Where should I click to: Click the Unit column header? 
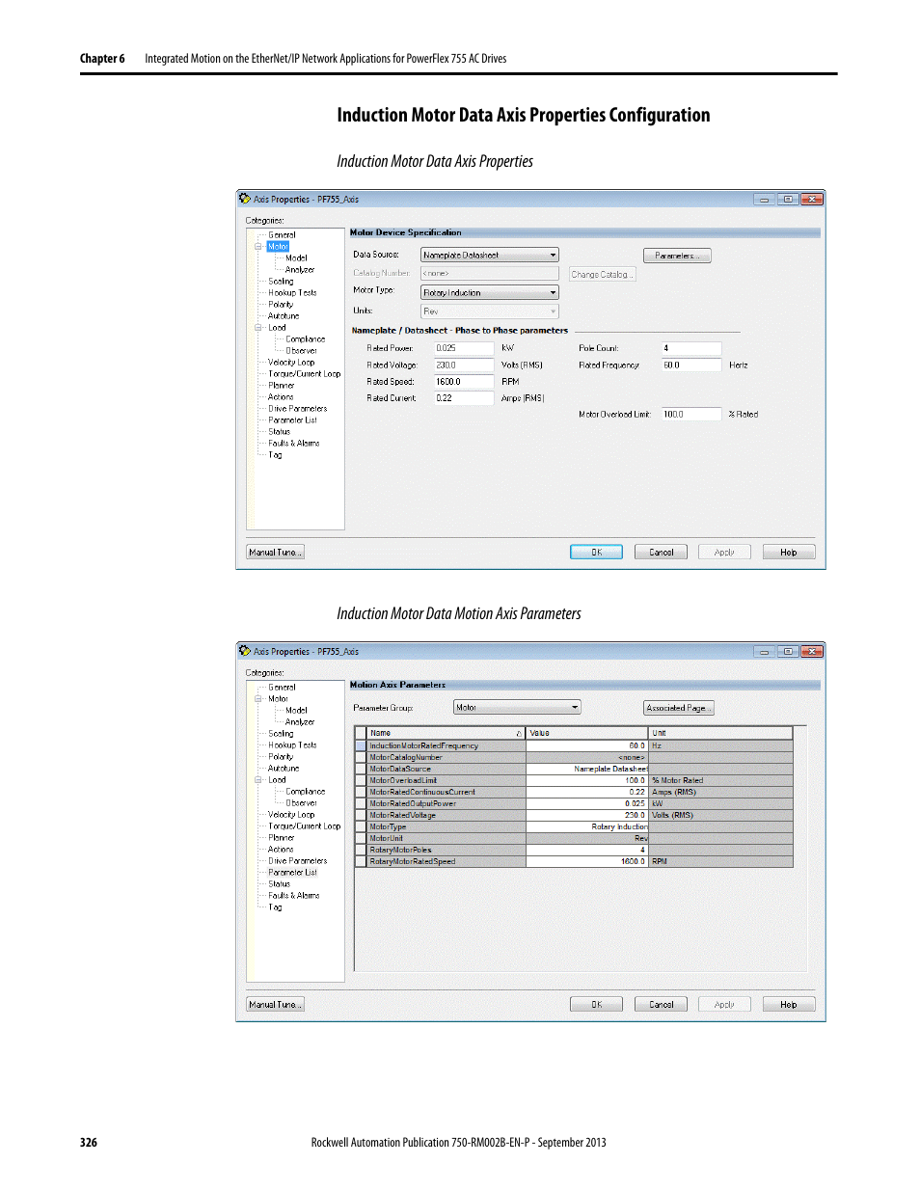720,733
